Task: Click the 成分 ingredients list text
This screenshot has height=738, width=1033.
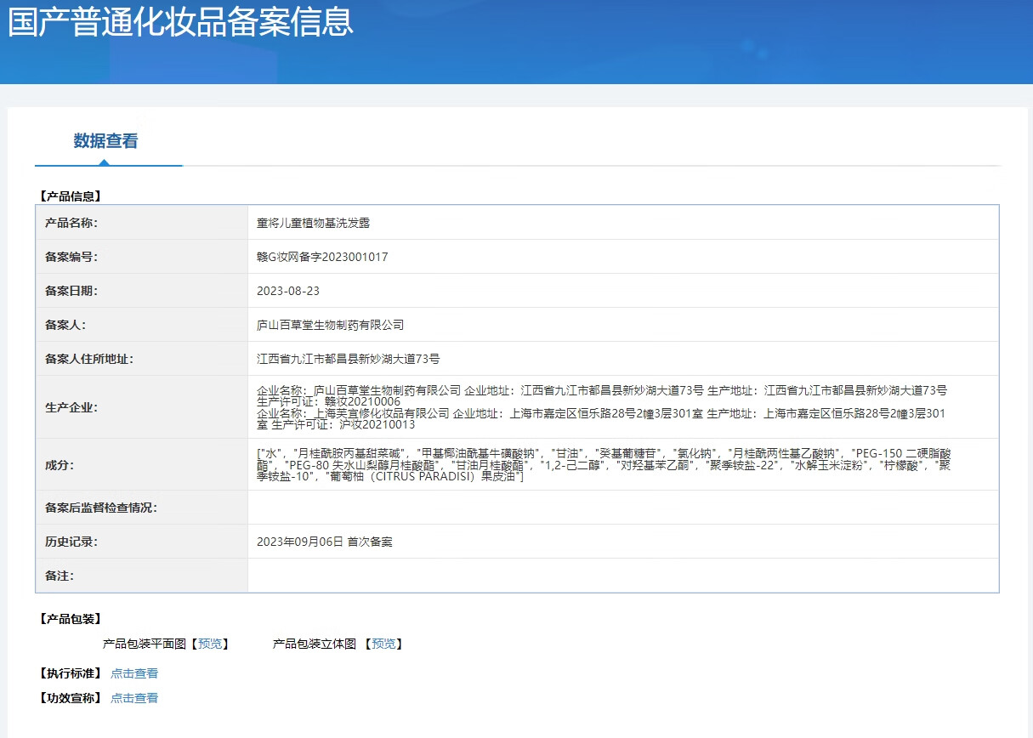Action: pyautogui.click(x=602, y=465)
